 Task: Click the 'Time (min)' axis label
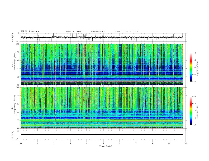[106, 146]
